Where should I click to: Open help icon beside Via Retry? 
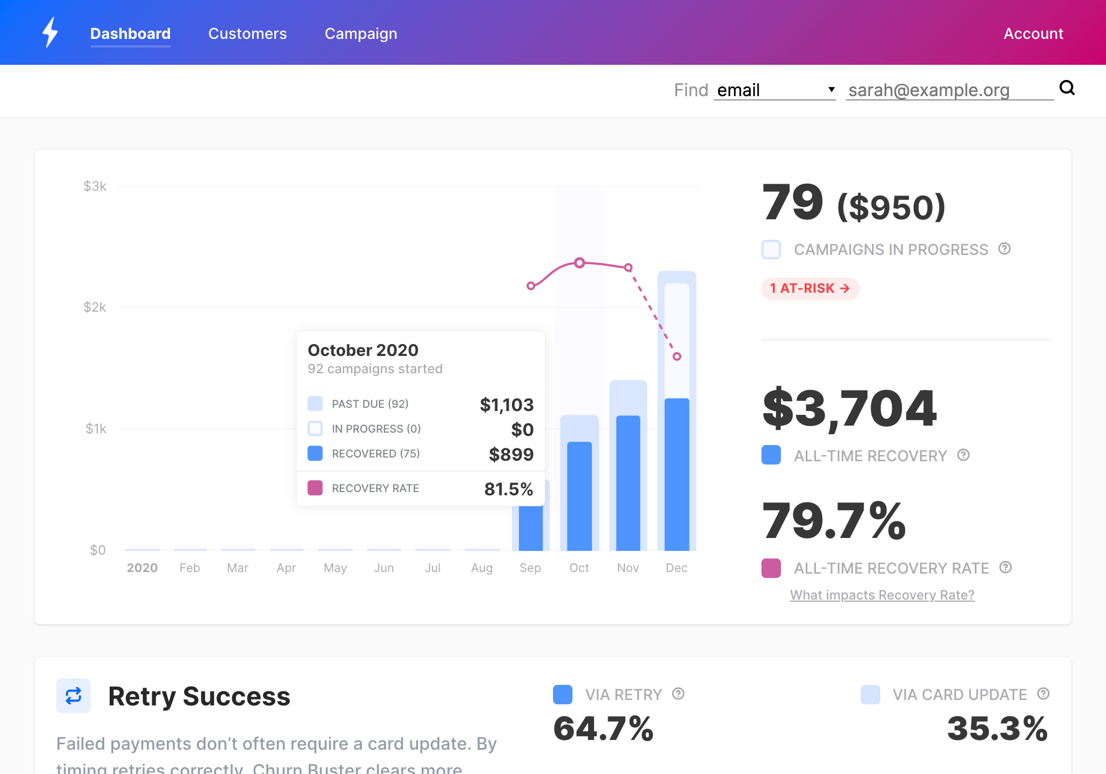678,694
